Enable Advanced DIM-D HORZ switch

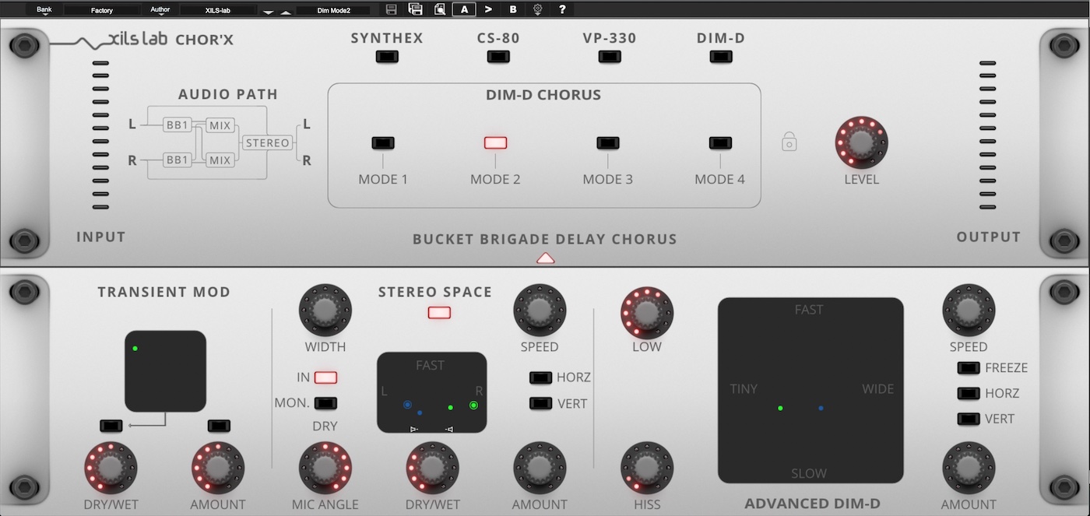(x=969, y=393)
